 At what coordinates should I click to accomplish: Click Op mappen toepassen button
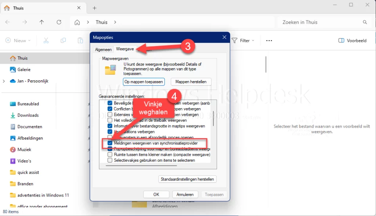point(144,82)
